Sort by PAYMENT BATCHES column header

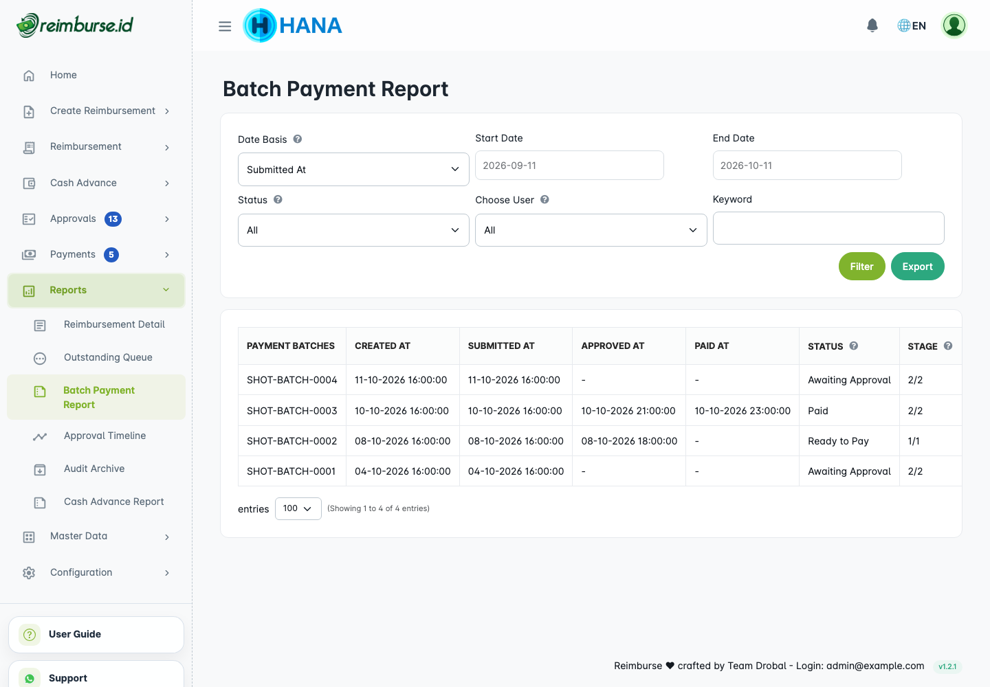click(291, 346)
